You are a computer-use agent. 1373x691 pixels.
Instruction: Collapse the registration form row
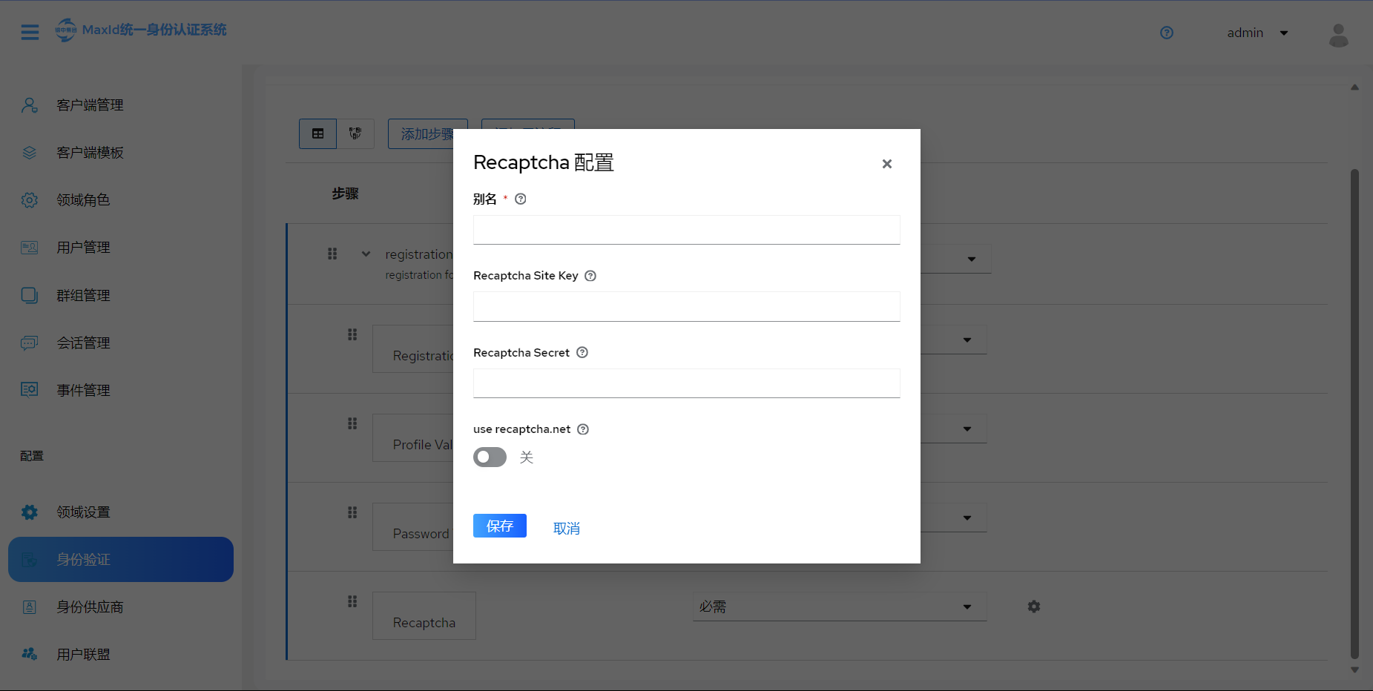366,254
